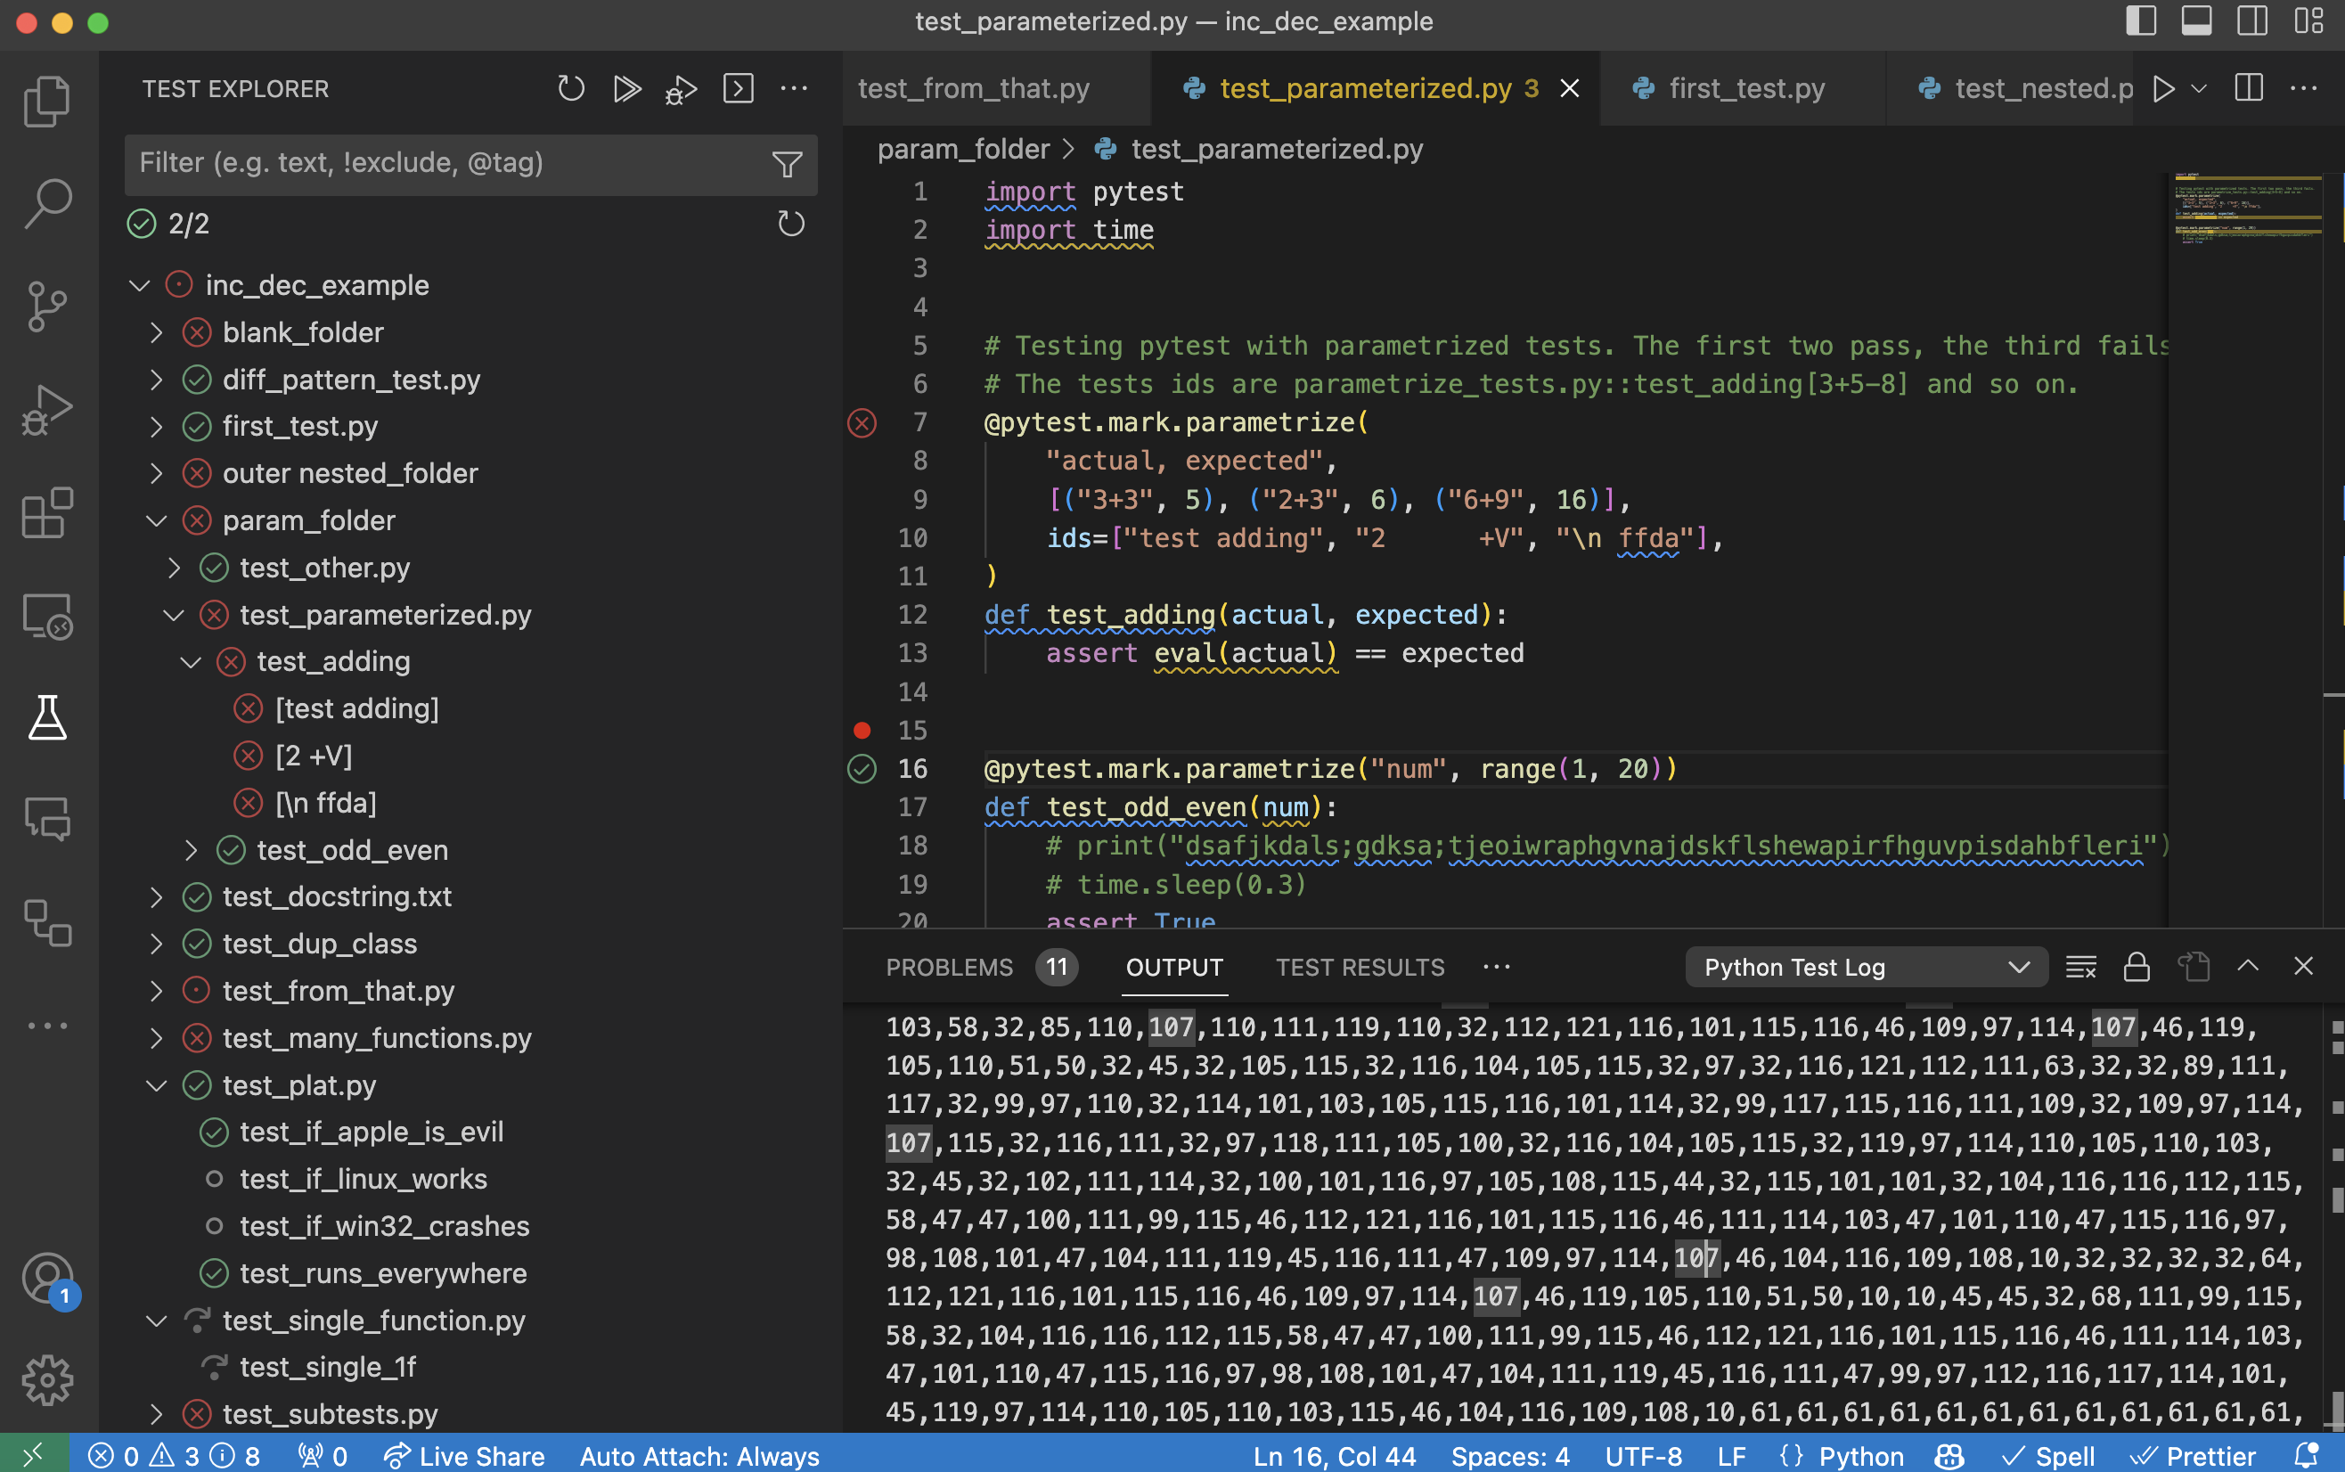The height and width of the screenshot is (1472, 2345).
Task: Expand the blank_folder tree item
Action: 158,332
